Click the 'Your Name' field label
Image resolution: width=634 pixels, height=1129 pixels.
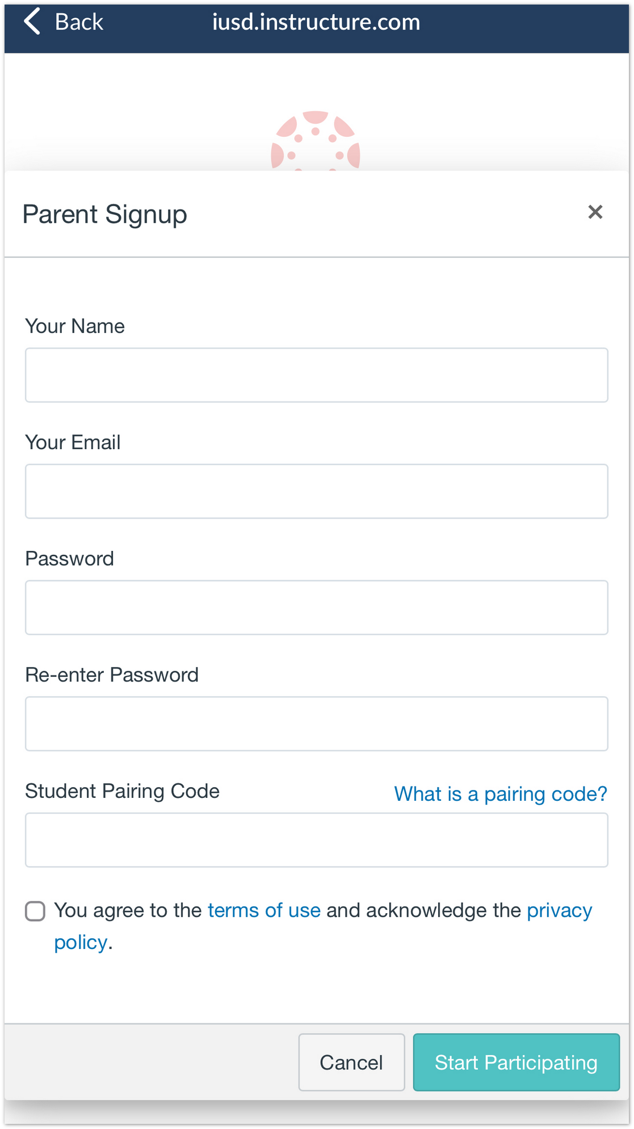(75, 327)
